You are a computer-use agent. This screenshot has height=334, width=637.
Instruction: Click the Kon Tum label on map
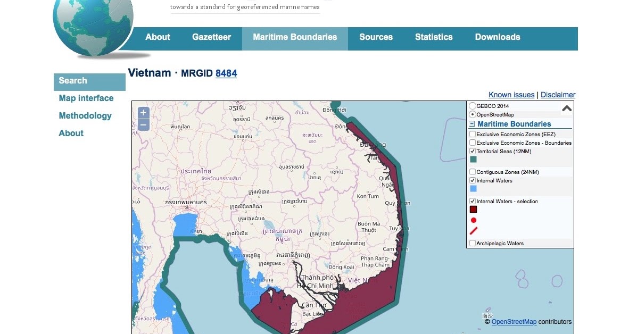pyautogui.click(x=368, y=196)
